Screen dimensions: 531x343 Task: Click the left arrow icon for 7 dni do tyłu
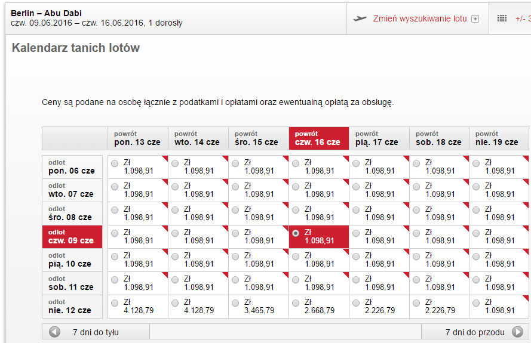pos(54,332)
